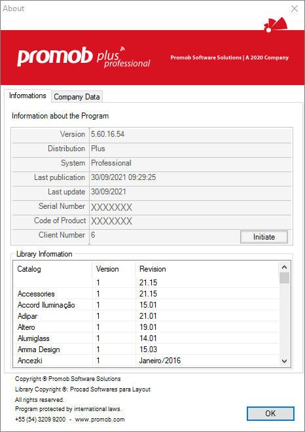Click the Code of Product value
This screenshot has width=305, height=432.
click(x=111, y=221)
